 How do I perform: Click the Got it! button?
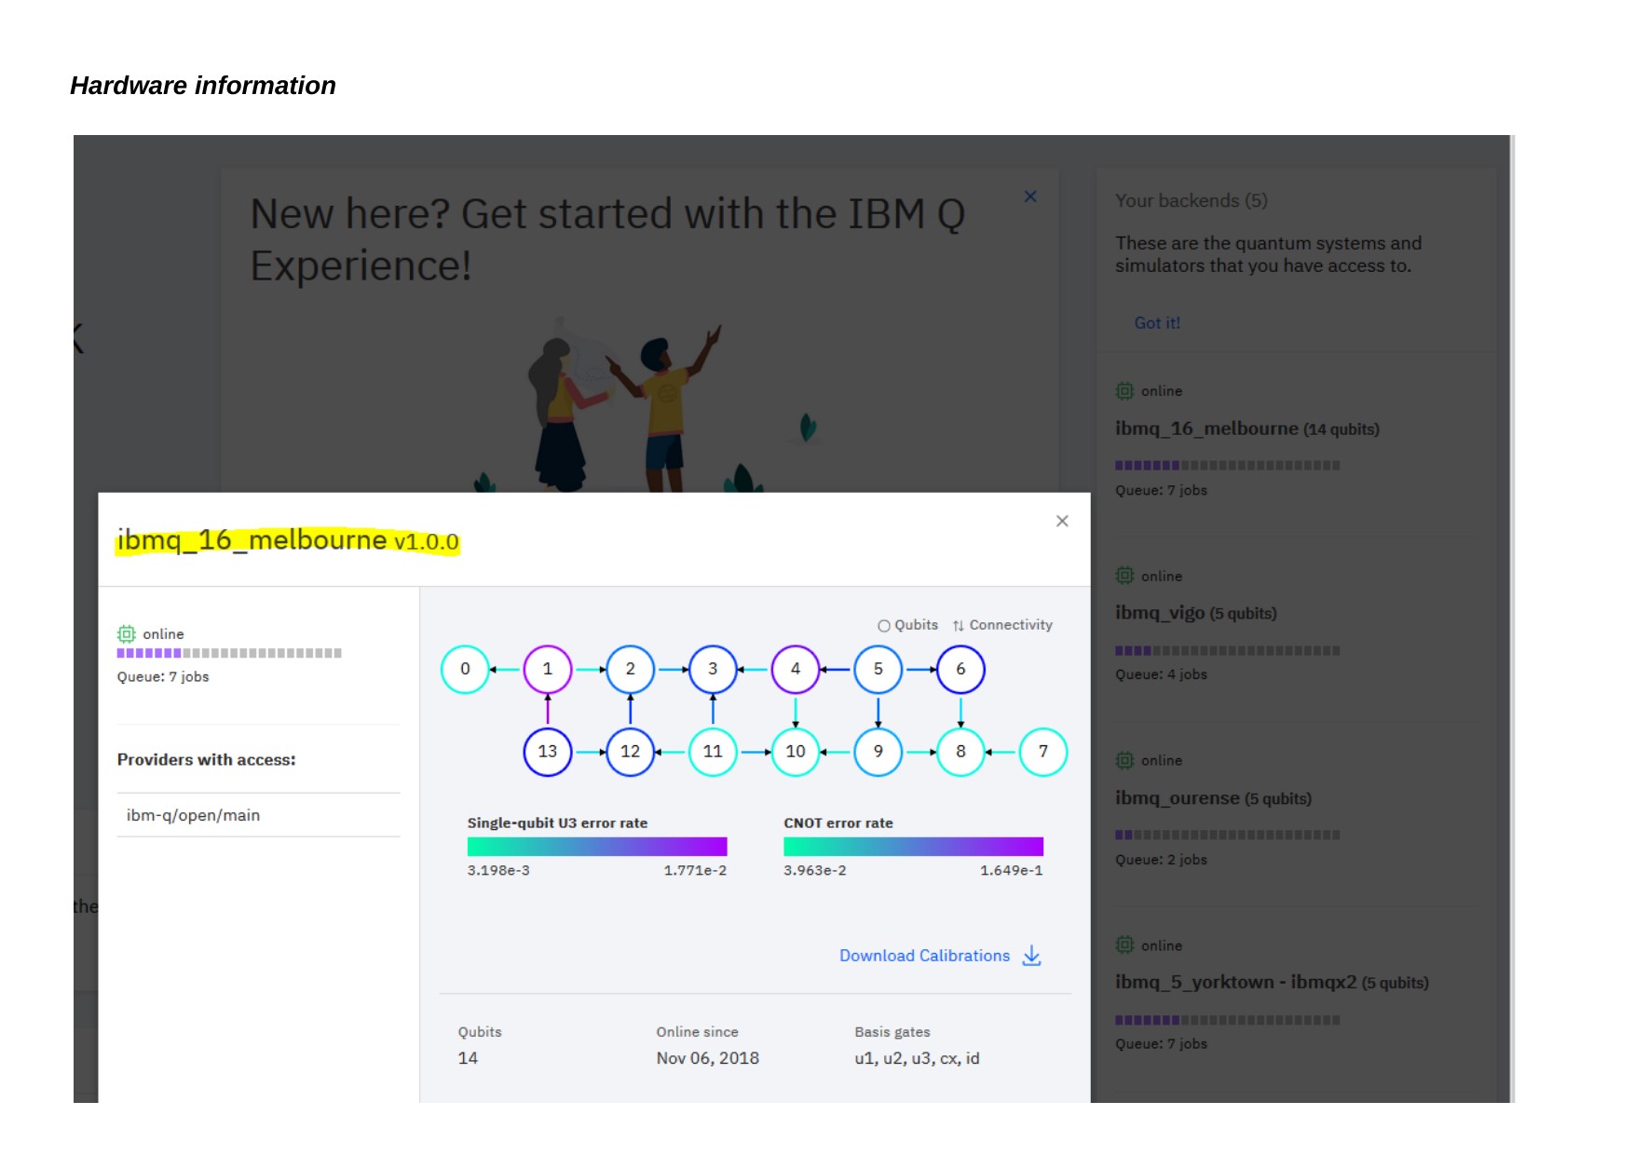1156,323
